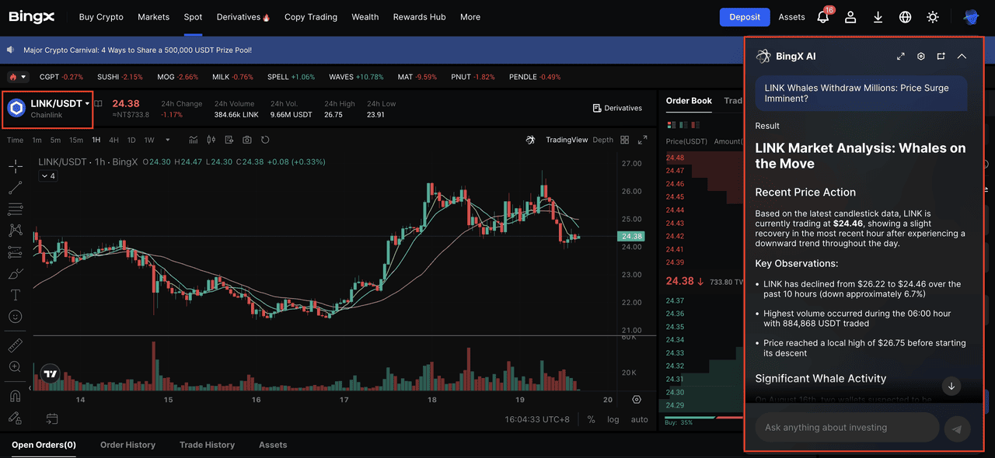
Task: Toggle auto scale on chart
Action: click(639, 419)
